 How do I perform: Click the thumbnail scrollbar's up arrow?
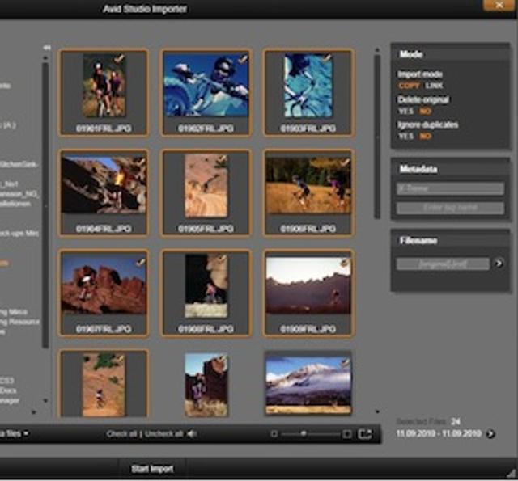click(x=377, y=50)
